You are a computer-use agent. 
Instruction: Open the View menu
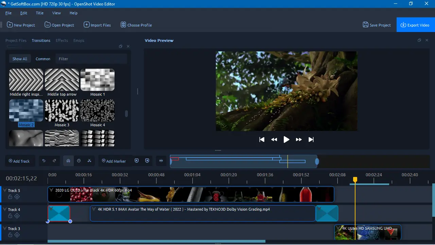(56, 13)
